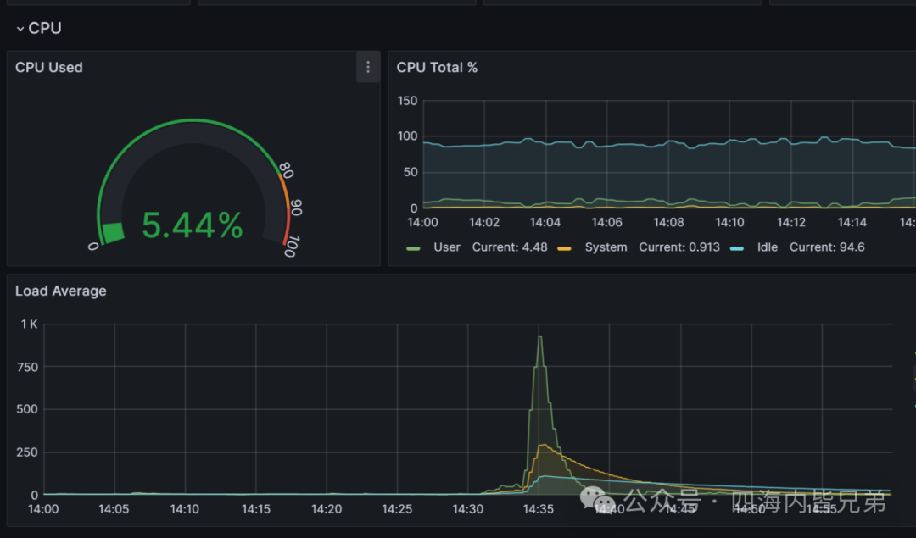This screenshot has width=916, height=538.
Task: Click the '1 K' axis label in Load Average
Action: tap(29, 324)
